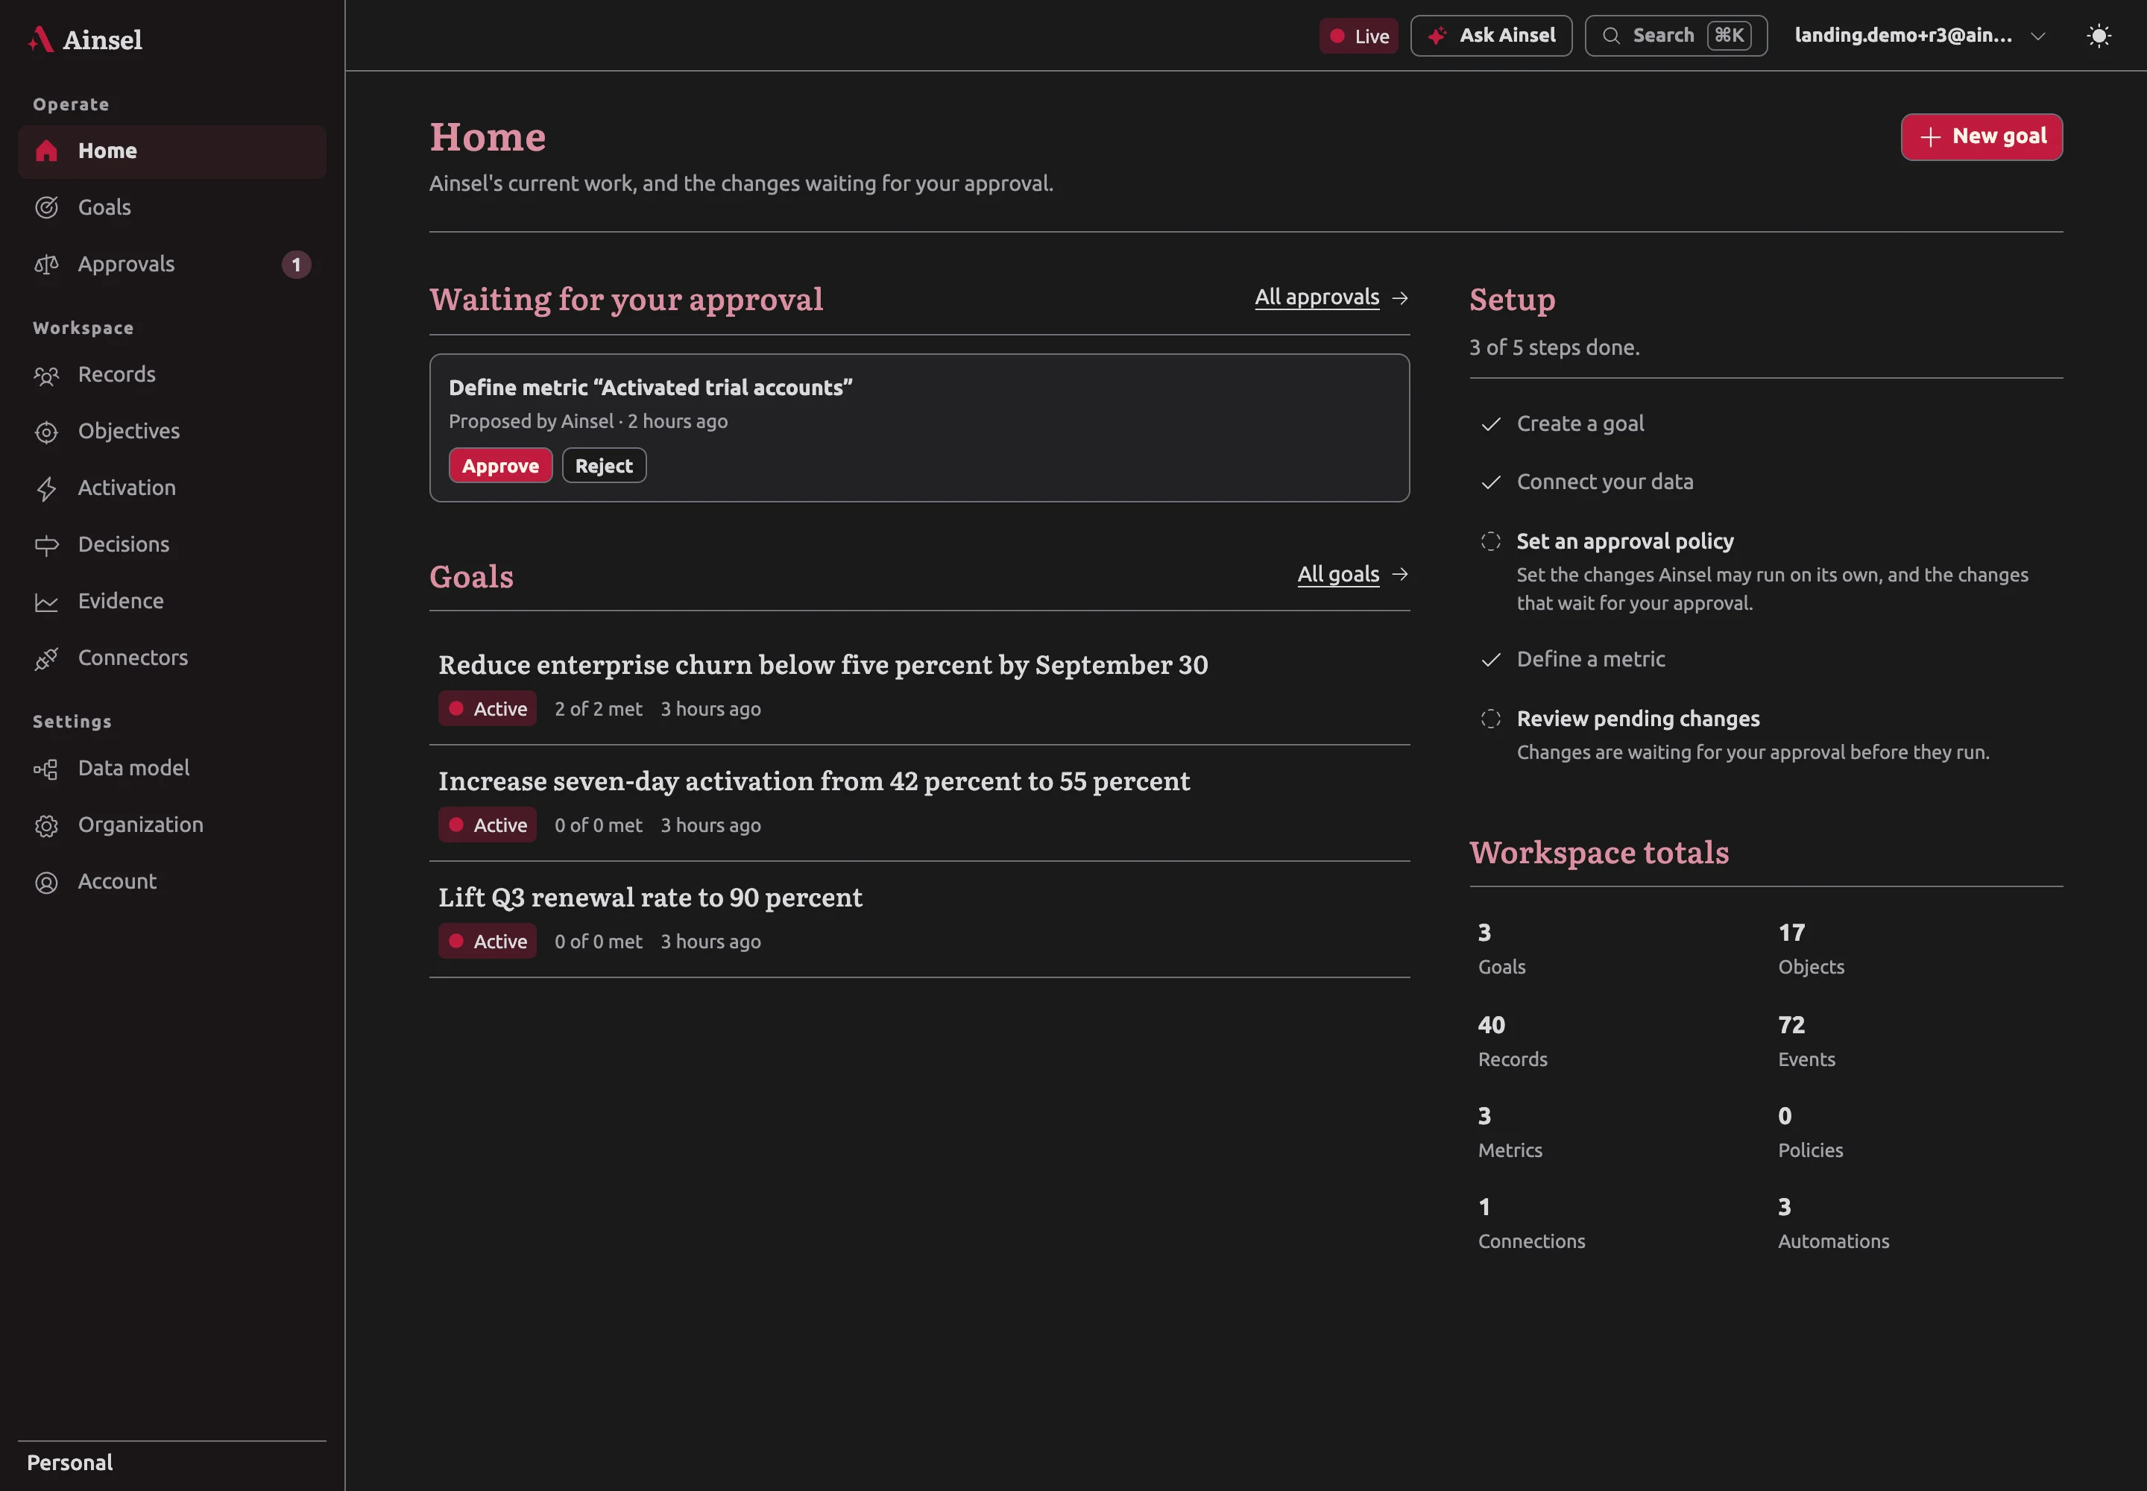Click the Organization gear icon
Screen dimensions: 2147x1491
pos(47,826)
